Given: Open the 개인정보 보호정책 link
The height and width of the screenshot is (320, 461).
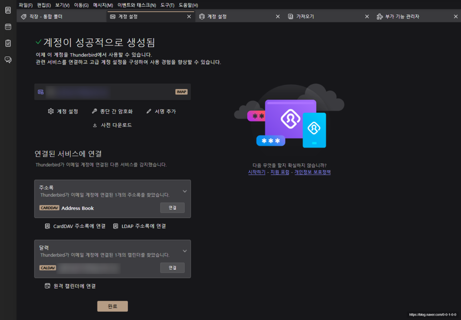Looking at the screenshot, I should point(313,172).
